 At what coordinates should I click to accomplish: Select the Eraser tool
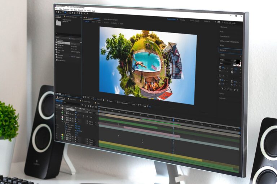(82, 13)
